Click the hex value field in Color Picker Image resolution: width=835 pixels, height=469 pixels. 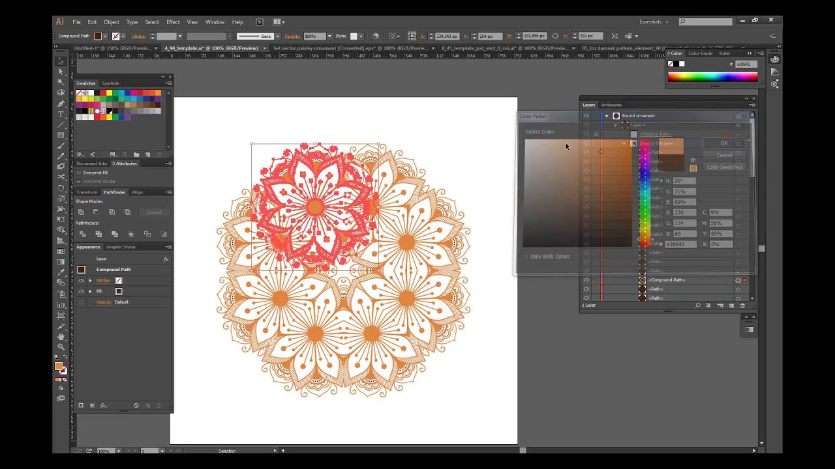(x=680, y=244)
